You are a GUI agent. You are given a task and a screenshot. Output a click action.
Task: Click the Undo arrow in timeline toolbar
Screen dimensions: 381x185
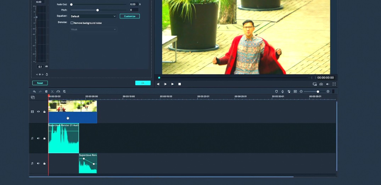[x=34, y=92]
